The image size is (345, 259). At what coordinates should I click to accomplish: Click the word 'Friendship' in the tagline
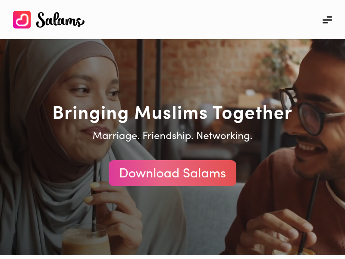point(167,136)
